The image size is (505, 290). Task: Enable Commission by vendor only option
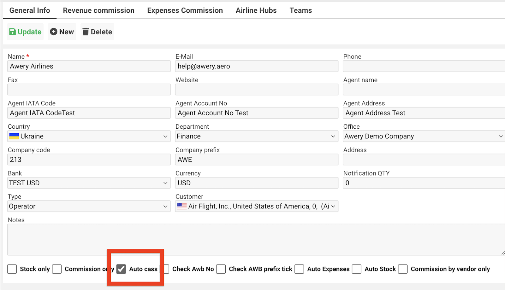pos(403,269)
